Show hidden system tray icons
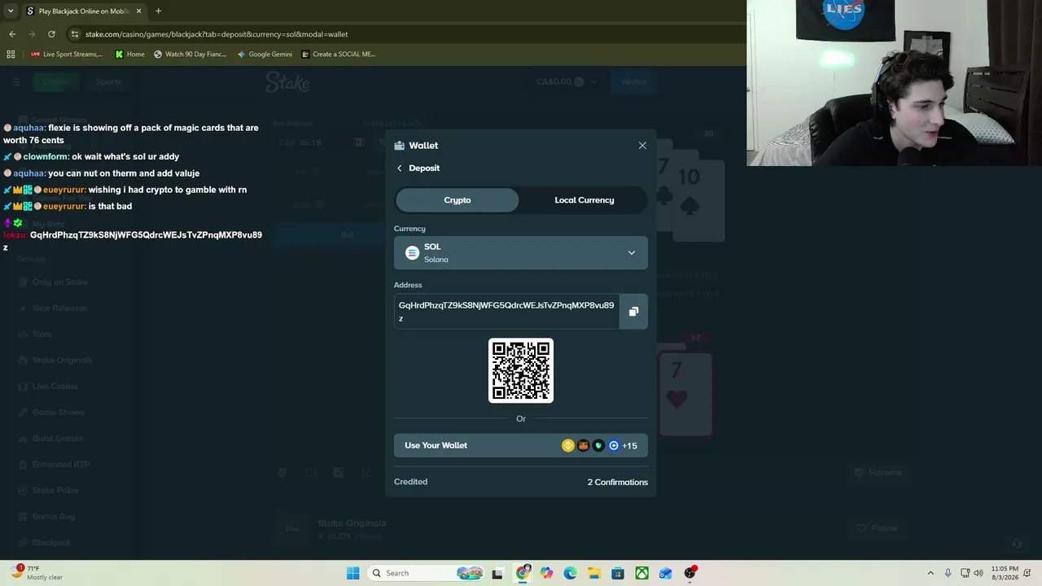The image size is (1042, 586). (930, 573)
